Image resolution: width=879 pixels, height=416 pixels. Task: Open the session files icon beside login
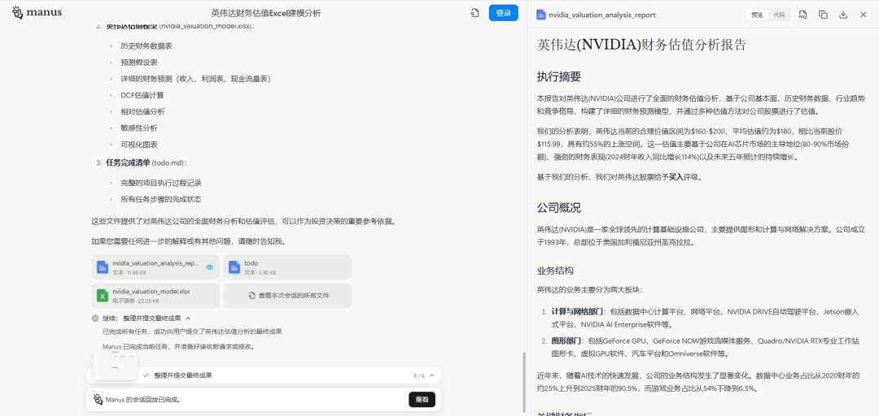pos(474,13)
